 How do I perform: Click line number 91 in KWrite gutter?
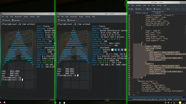point(129,79)
